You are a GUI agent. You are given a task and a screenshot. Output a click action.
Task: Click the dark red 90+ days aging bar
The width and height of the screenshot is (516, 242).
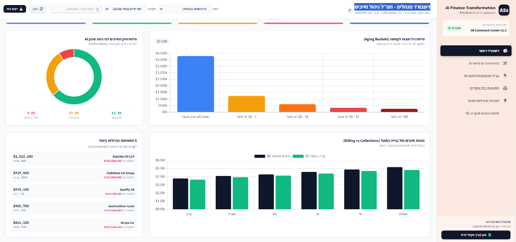(399, 110)
